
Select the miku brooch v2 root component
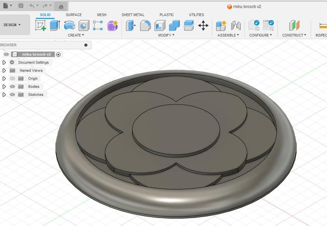[x=36, y=54]
